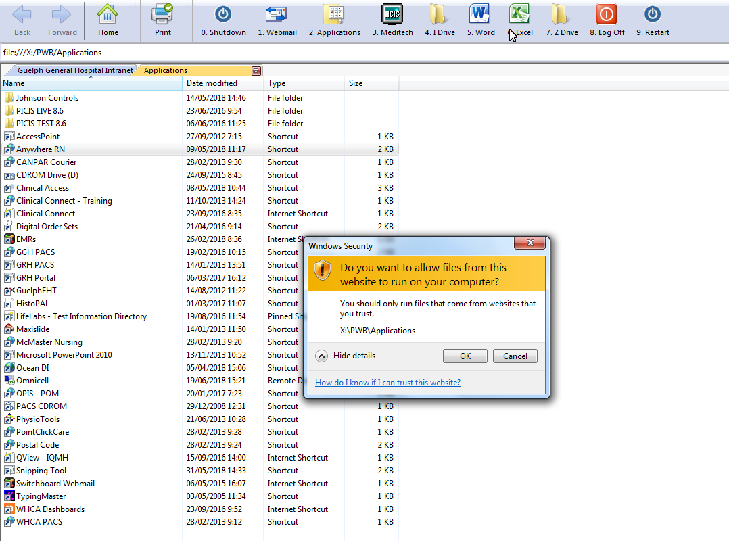
Task: Select the PhysioTools shortcut icon
Action: tap(9, 419)
